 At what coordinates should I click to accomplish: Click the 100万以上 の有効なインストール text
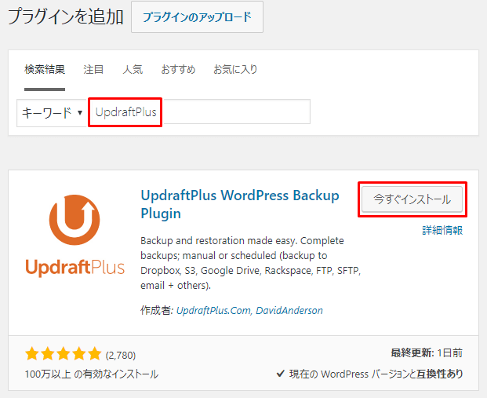click(x=92, y=374)
